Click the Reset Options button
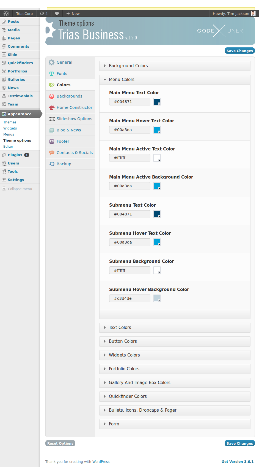Image resolution: width=259 pixels, height=467 pixels. coord(60,443)
